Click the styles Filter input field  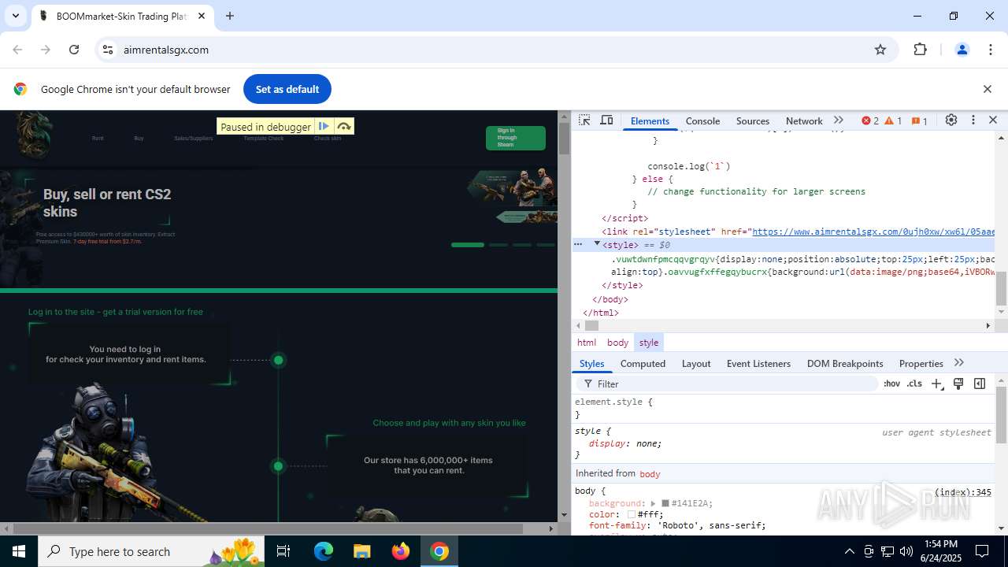[x=728, y=384]
